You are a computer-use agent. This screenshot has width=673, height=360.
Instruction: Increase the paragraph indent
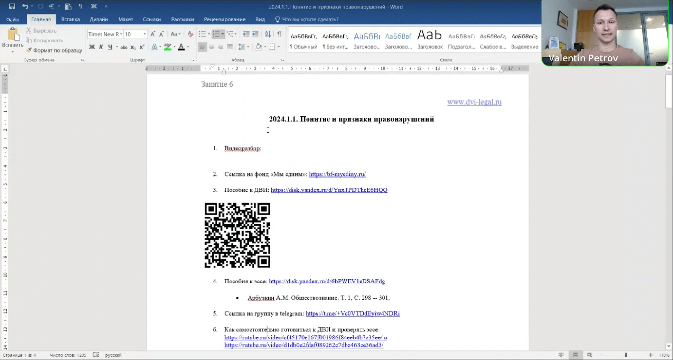point(255,34)
